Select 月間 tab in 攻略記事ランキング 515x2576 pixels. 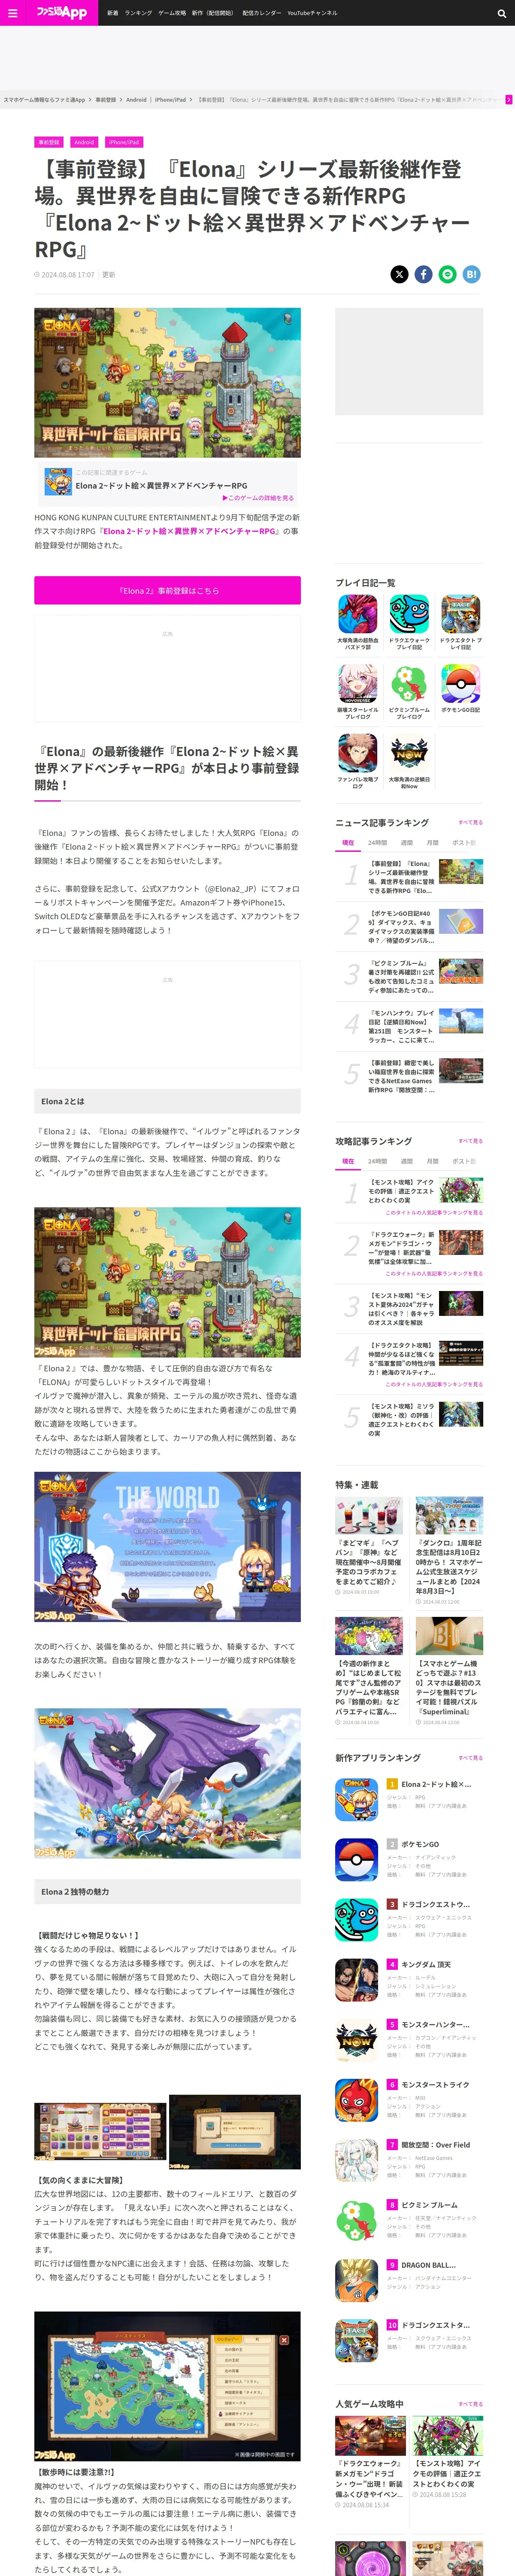(432, 1161)
